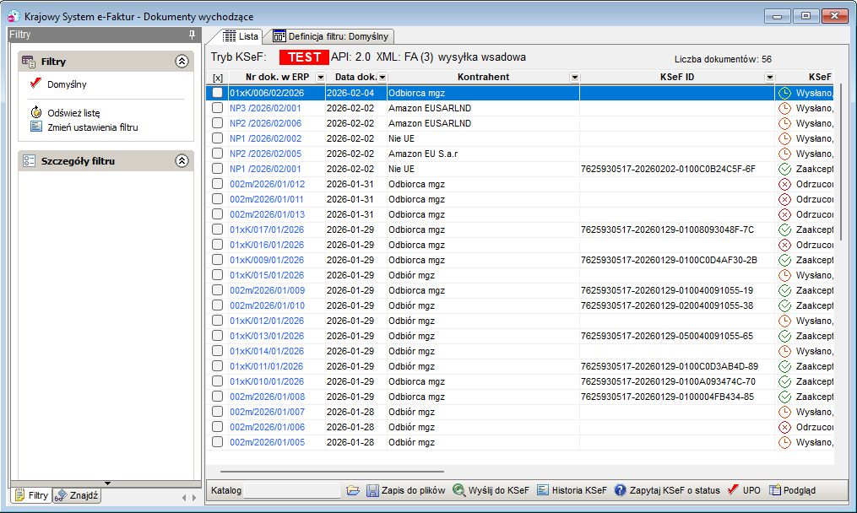Click Odśwież listę refresh icon
Viewport: 857px width, 513px height.
[36, 112]
